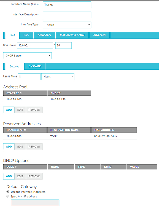Click the Interface Description field
This screenshot has width=159, height=207.
coord(67,15)
